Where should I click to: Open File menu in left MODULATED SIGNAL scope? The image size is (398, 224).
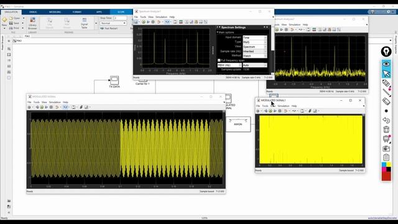[x=29, y=102]
